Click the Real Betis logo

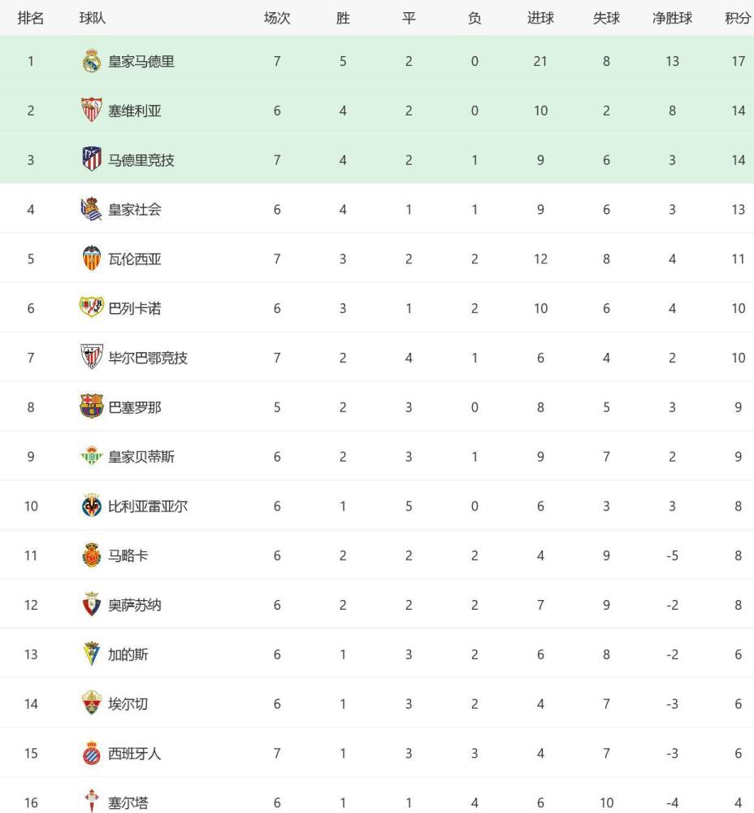[92, 456]
